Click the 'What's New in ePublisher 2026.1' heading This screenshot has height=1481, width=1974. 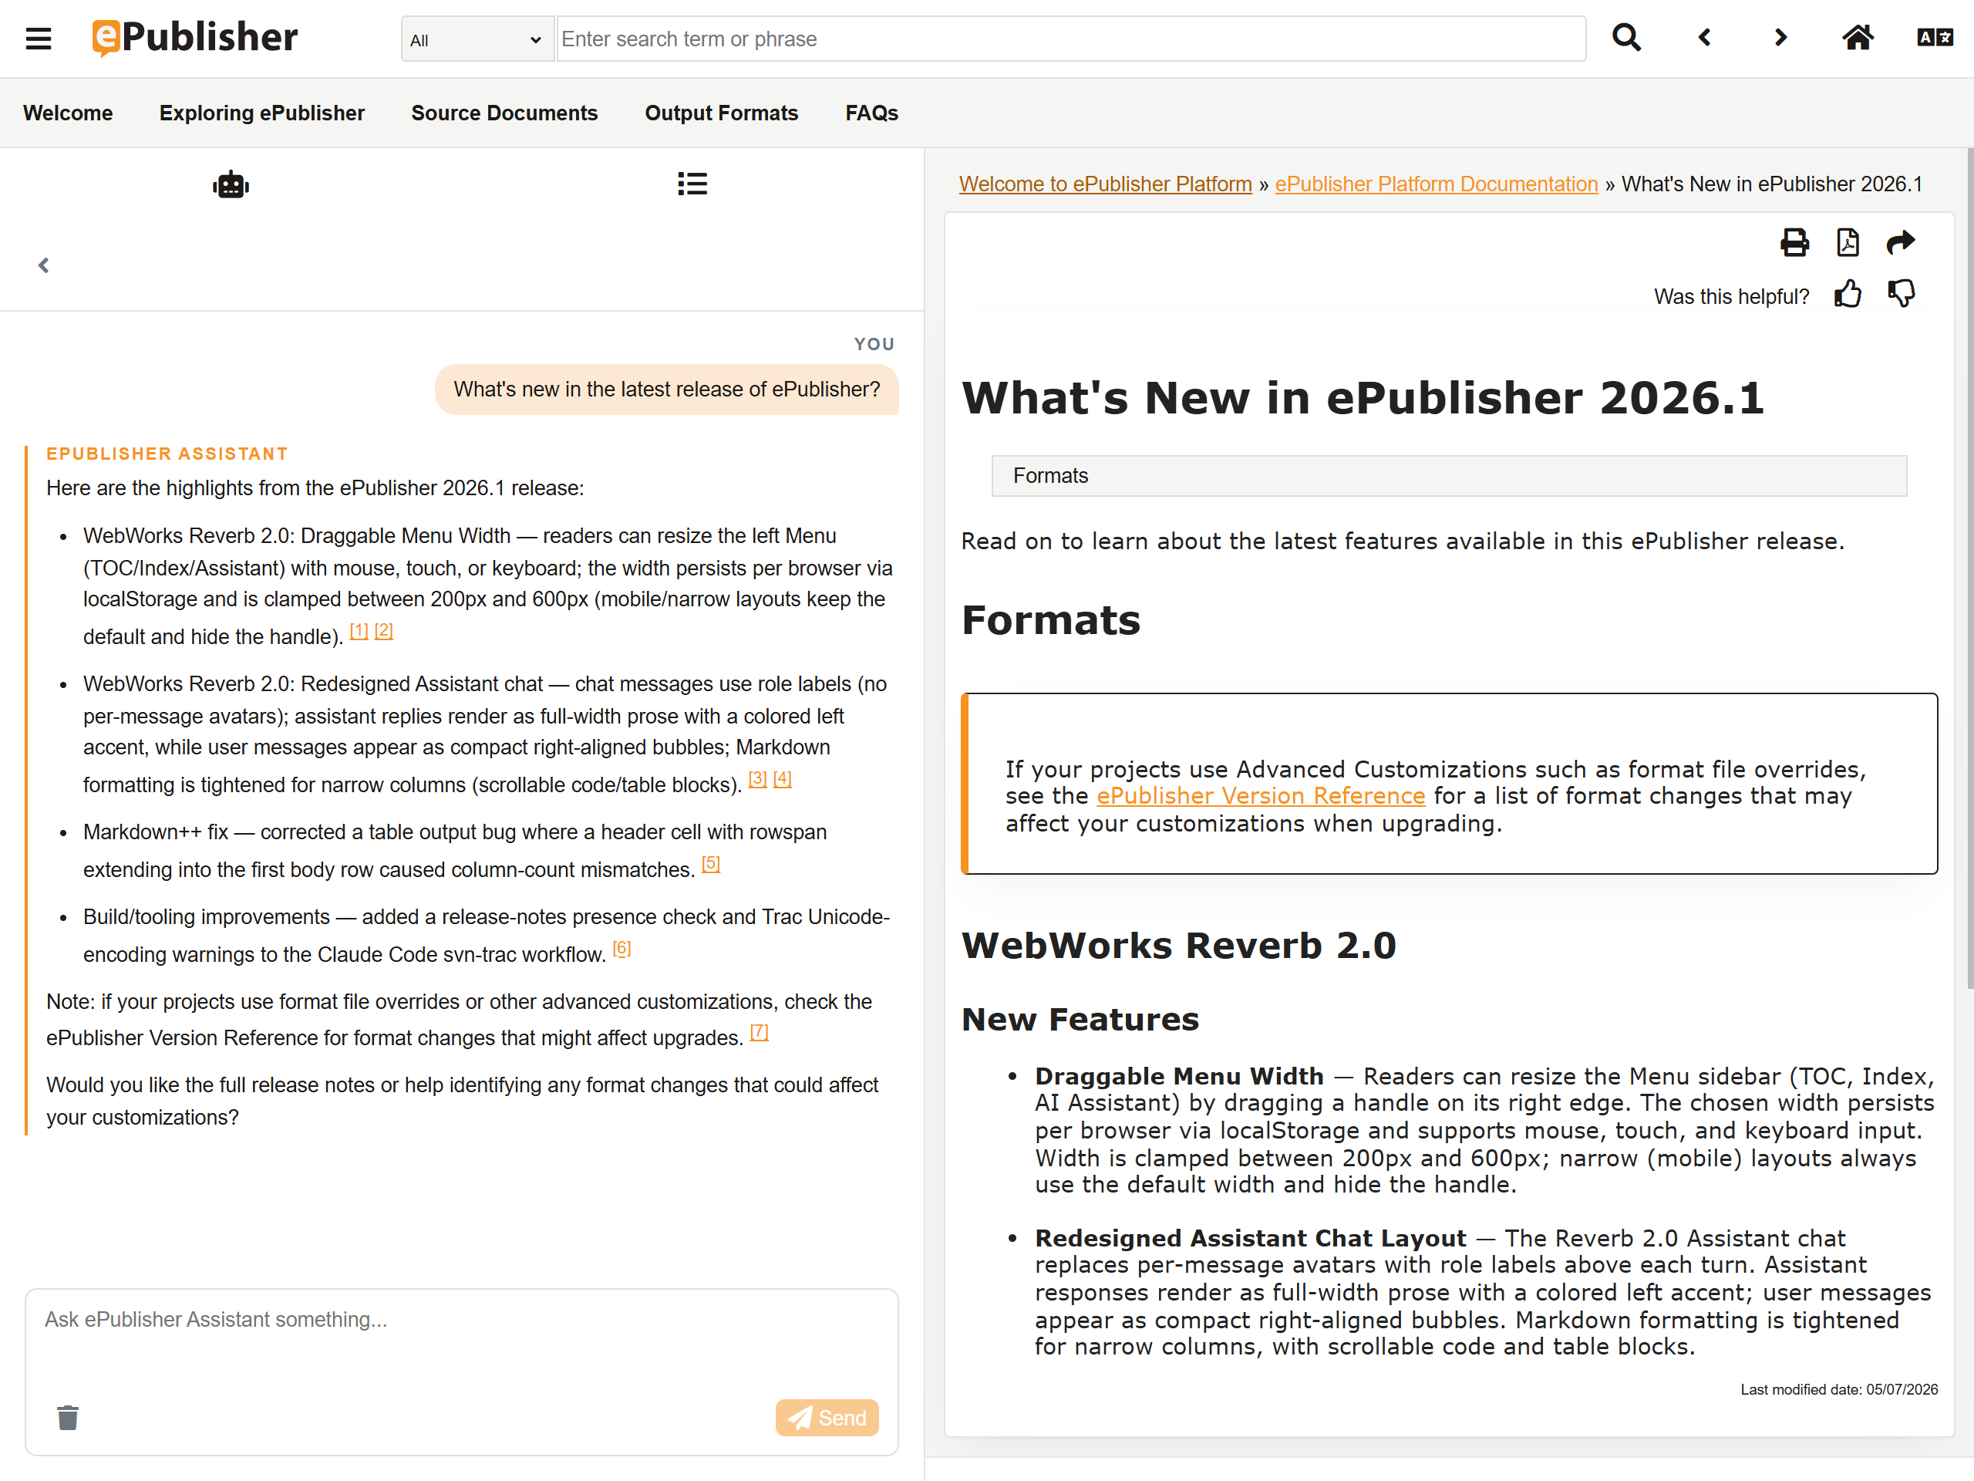(1363, 397)
